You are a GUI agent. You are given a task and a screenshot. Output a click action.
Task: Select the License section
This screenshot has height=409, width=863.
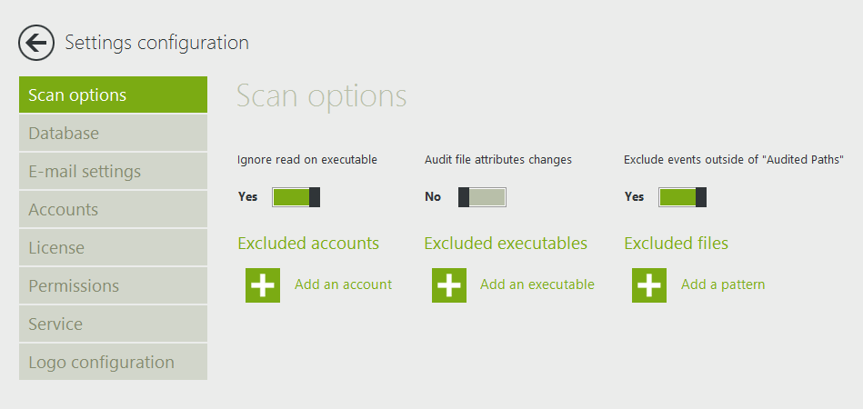(x=113, y=248)
